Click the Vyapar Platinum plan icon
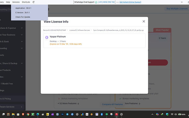Viewport: 189px width, 118px height. pos(47,37)
